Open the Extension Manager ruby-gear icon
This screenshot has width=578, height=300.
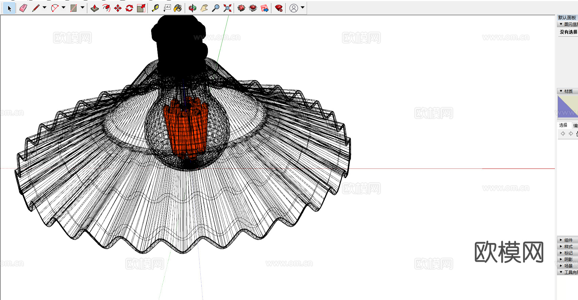point(279,8)
